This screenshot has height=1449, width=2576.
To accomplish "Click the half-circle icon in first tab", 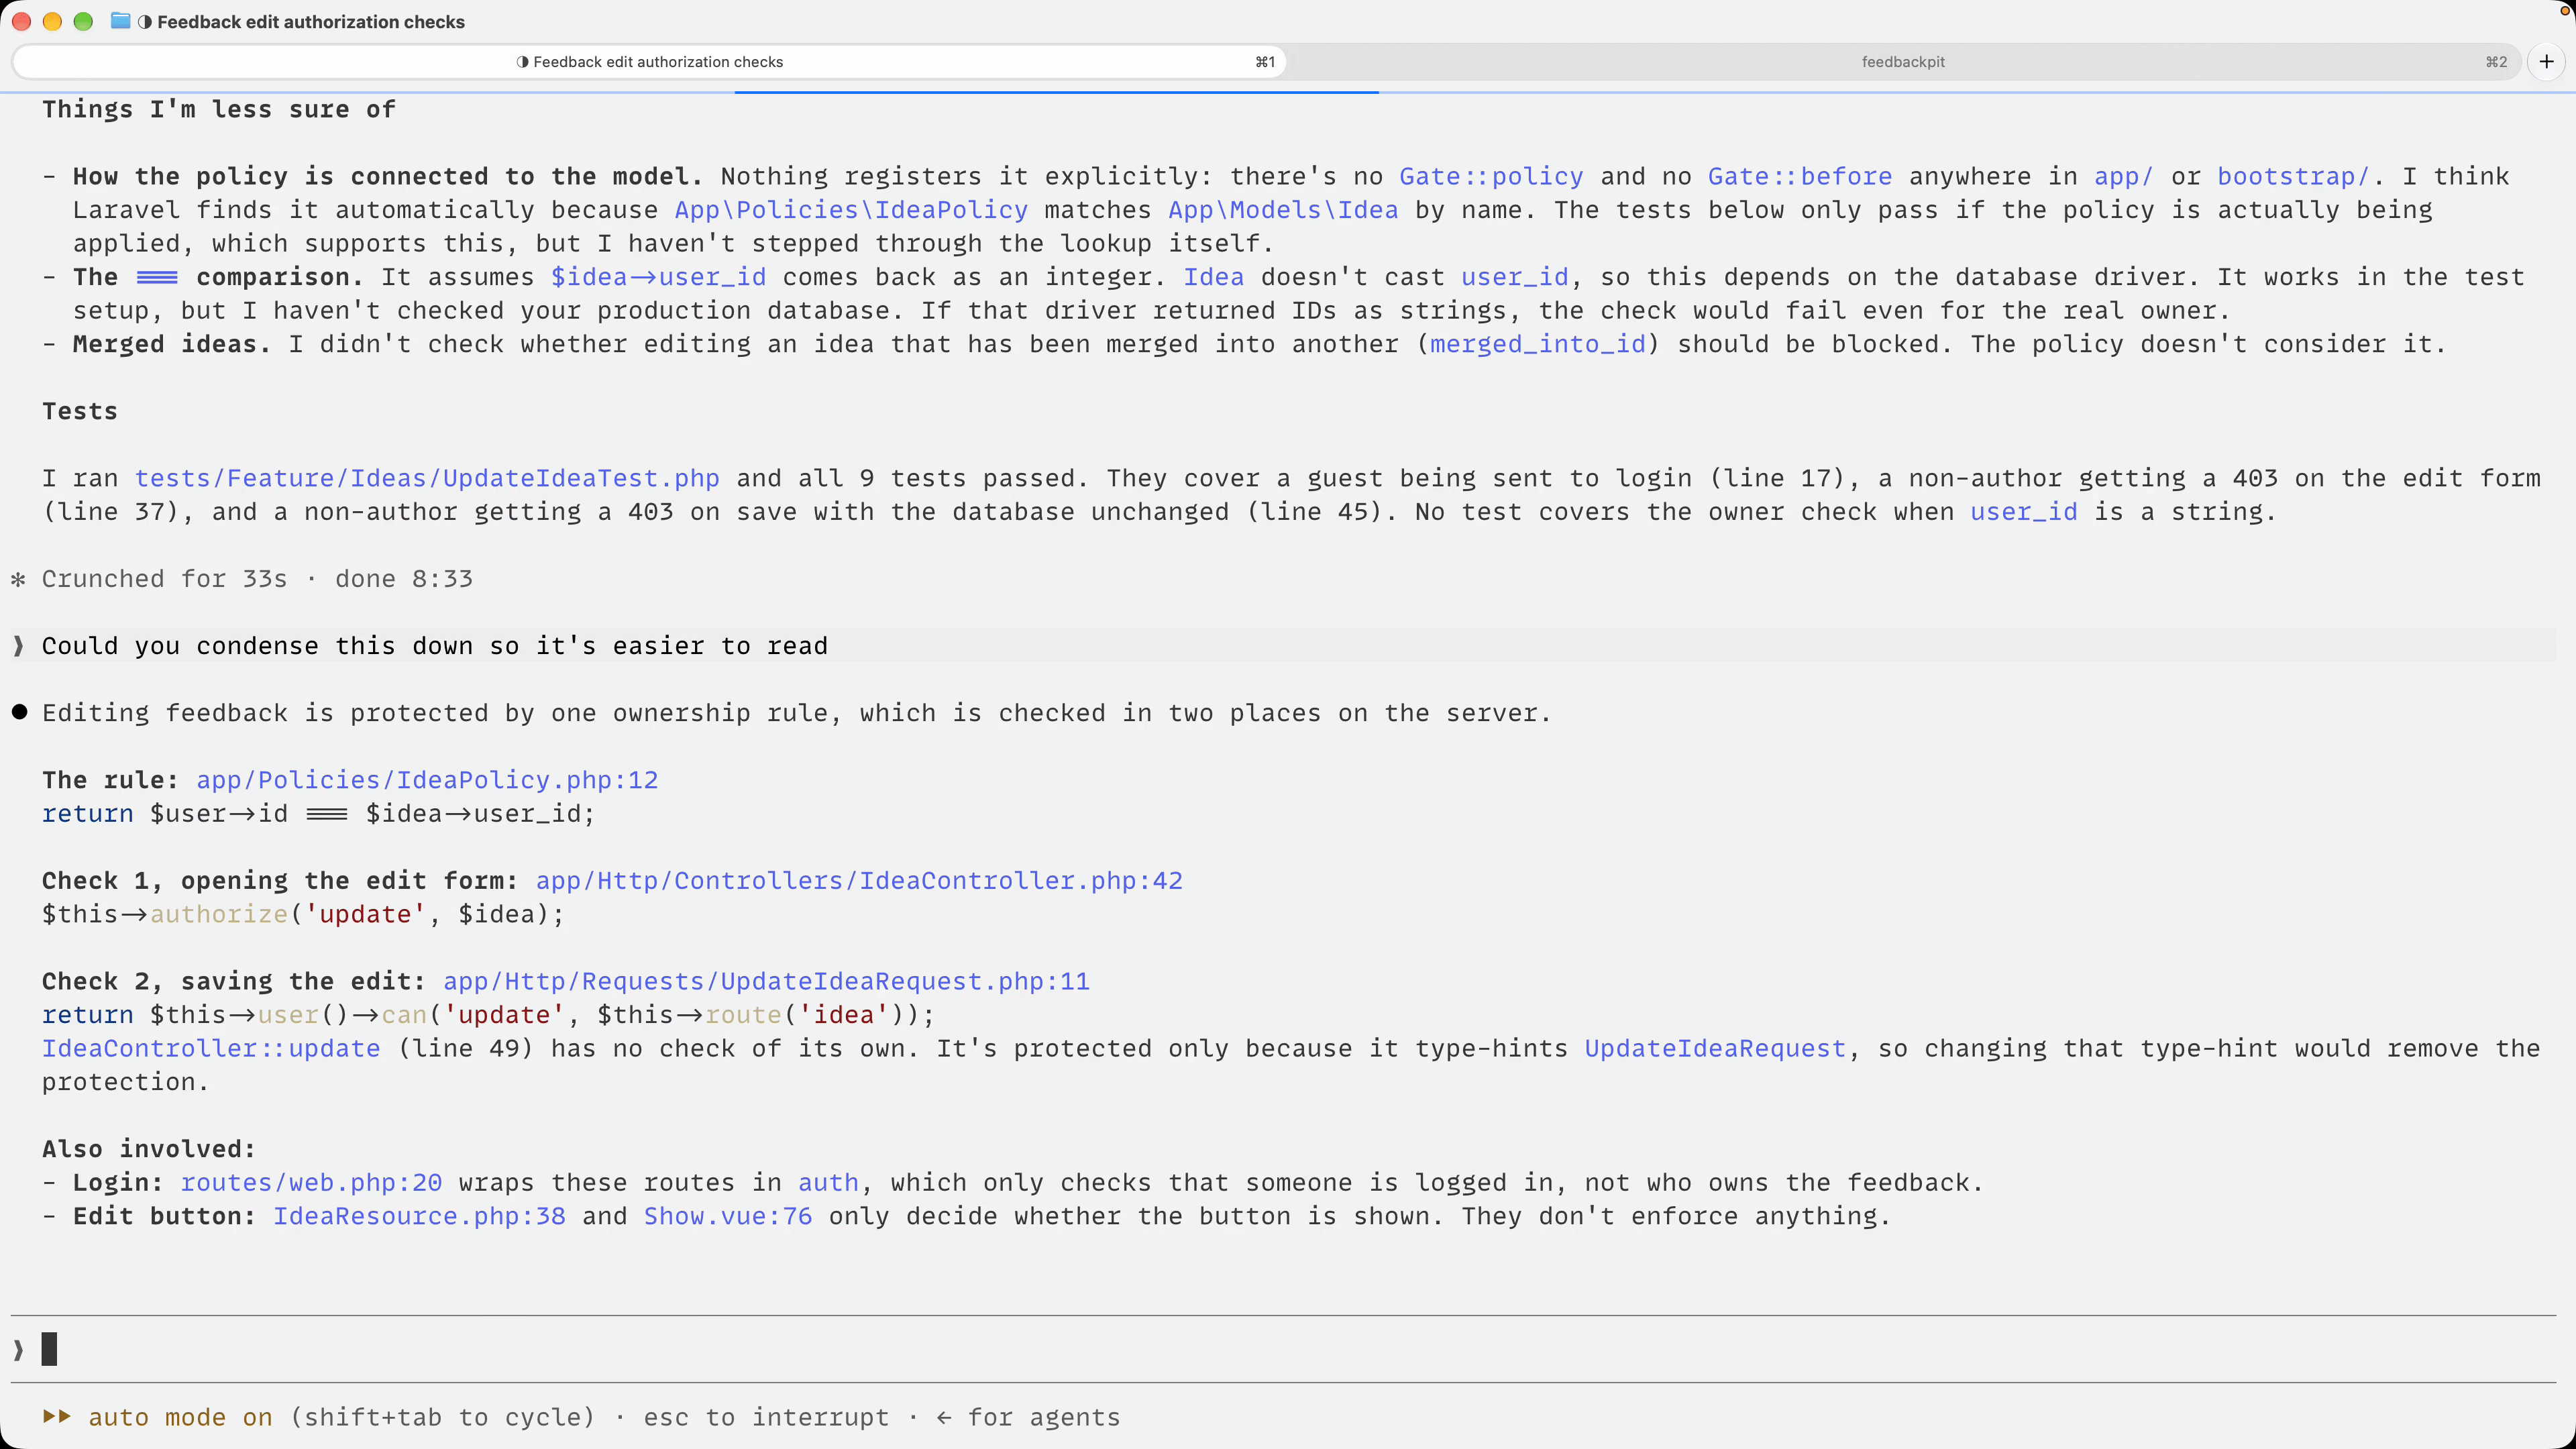I will (x=522, y=62).
